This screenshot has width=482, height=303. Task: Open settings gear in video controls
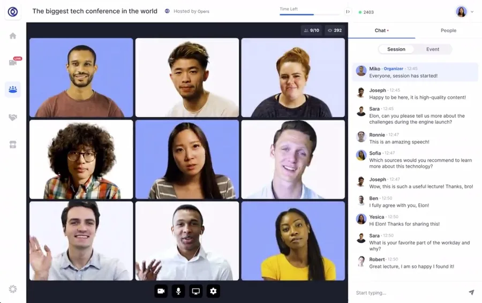coord(213,291)
